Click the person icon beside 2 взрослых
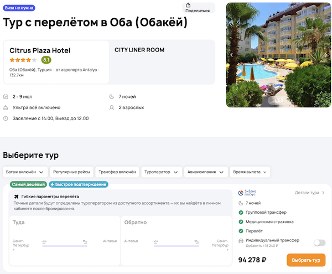The image size is (332, 274). click(x=112, y=107)
